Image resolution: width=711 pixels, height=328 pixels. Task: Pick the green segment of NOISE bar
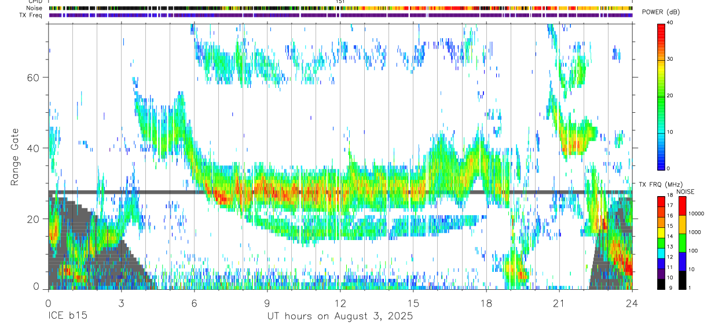[683, 243]
